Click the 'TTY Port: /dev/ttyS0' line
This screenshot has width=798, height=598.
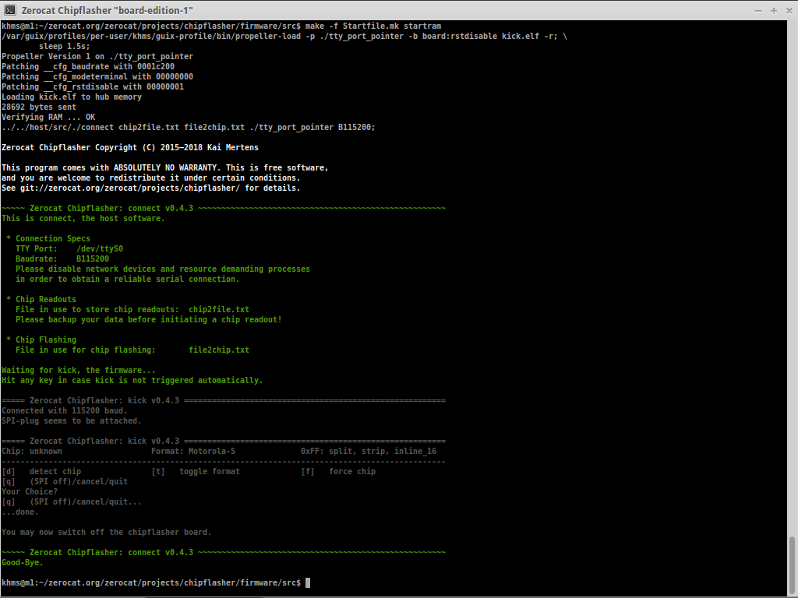tap(69, 248)
